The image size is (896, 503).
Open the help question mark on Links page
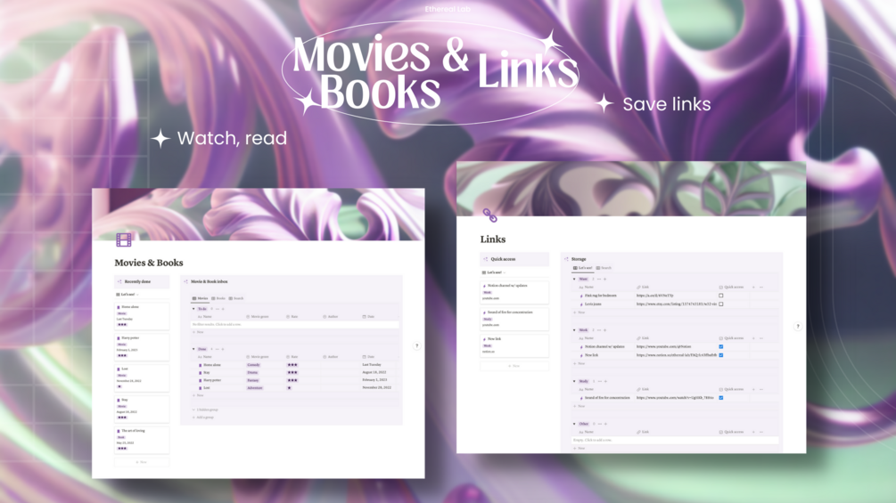point(798,327)
